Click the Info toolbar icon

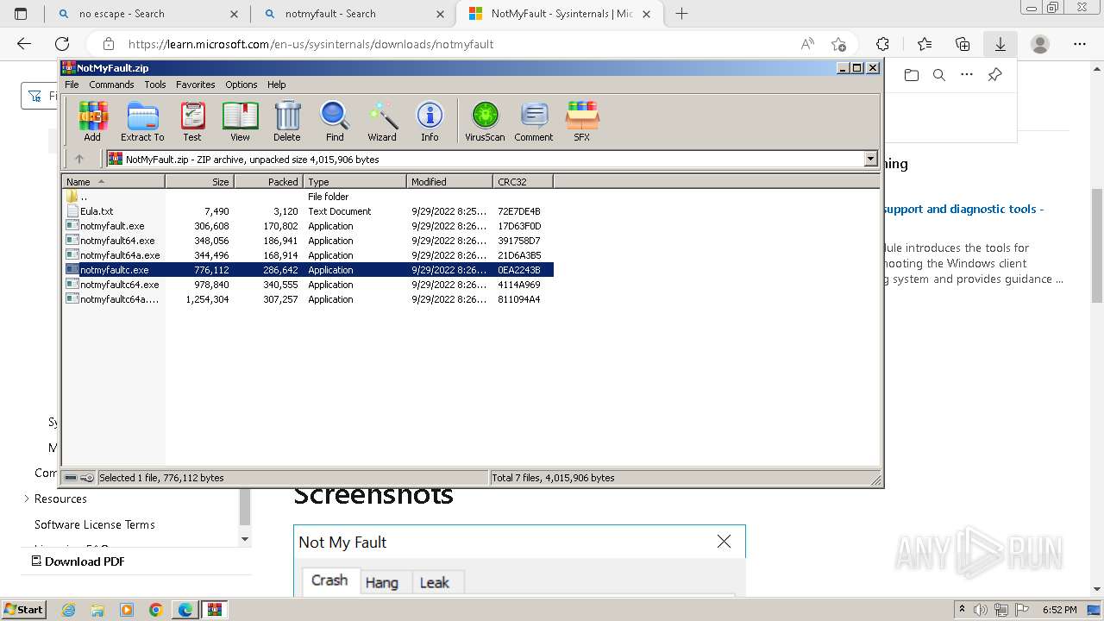[x=430, y=121]
